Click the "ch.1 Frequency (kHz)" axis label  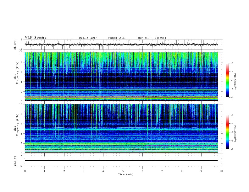coord(16,73)
